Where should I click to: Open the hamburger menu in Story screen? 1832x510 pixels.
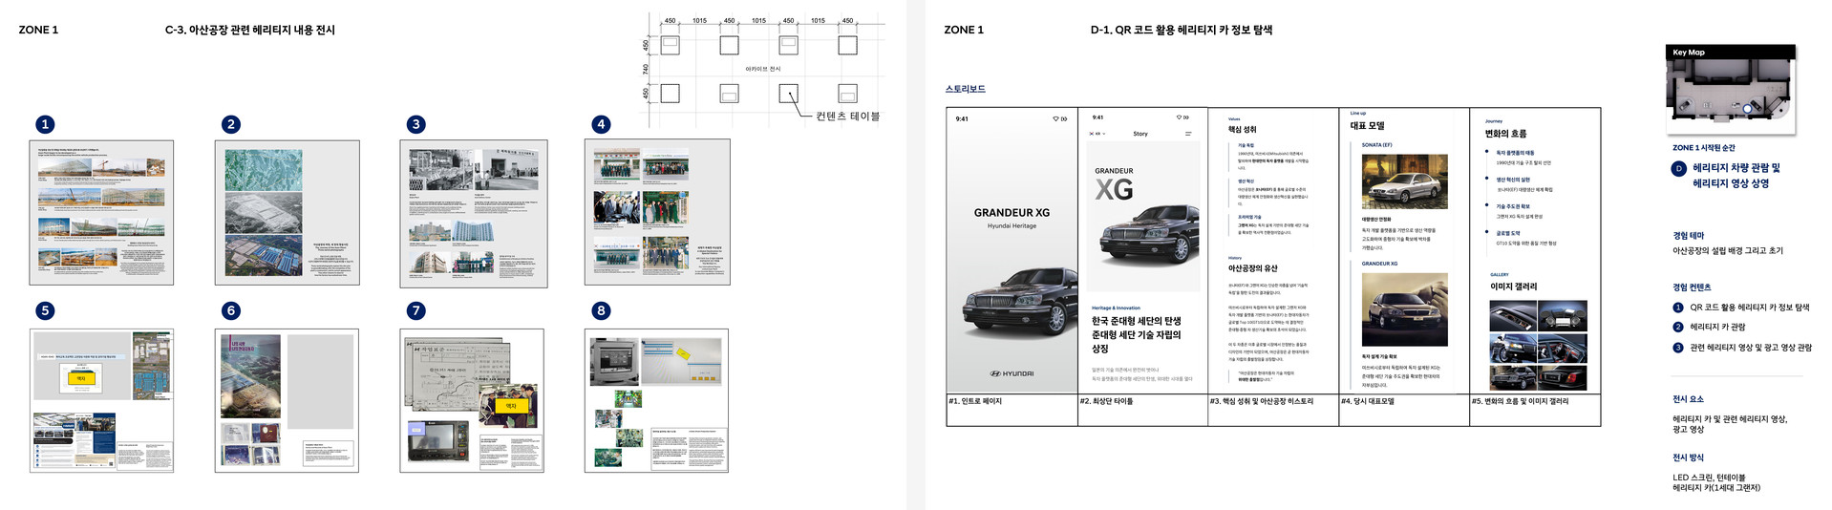coord(1188,134)
